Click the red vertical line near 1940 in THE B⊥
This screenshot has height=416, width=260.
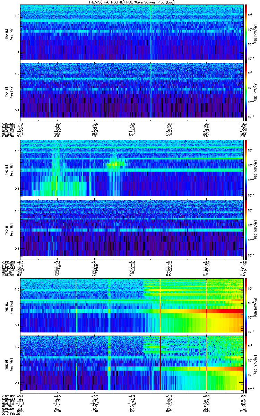coord(206,305)
